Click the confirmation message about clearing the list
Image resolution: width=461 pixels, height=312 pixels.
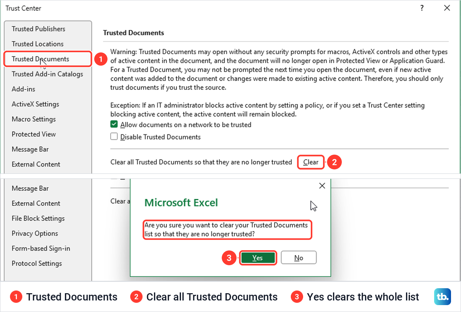point(226,229)
